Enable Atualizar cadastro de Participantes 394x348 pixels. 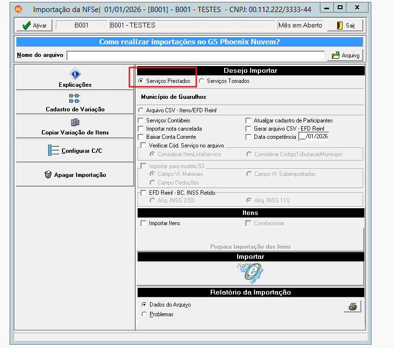(x=248, y=120)
